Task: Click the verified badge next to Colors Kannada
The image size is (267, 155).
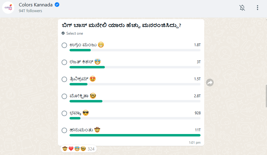Action: click(57, 5)
